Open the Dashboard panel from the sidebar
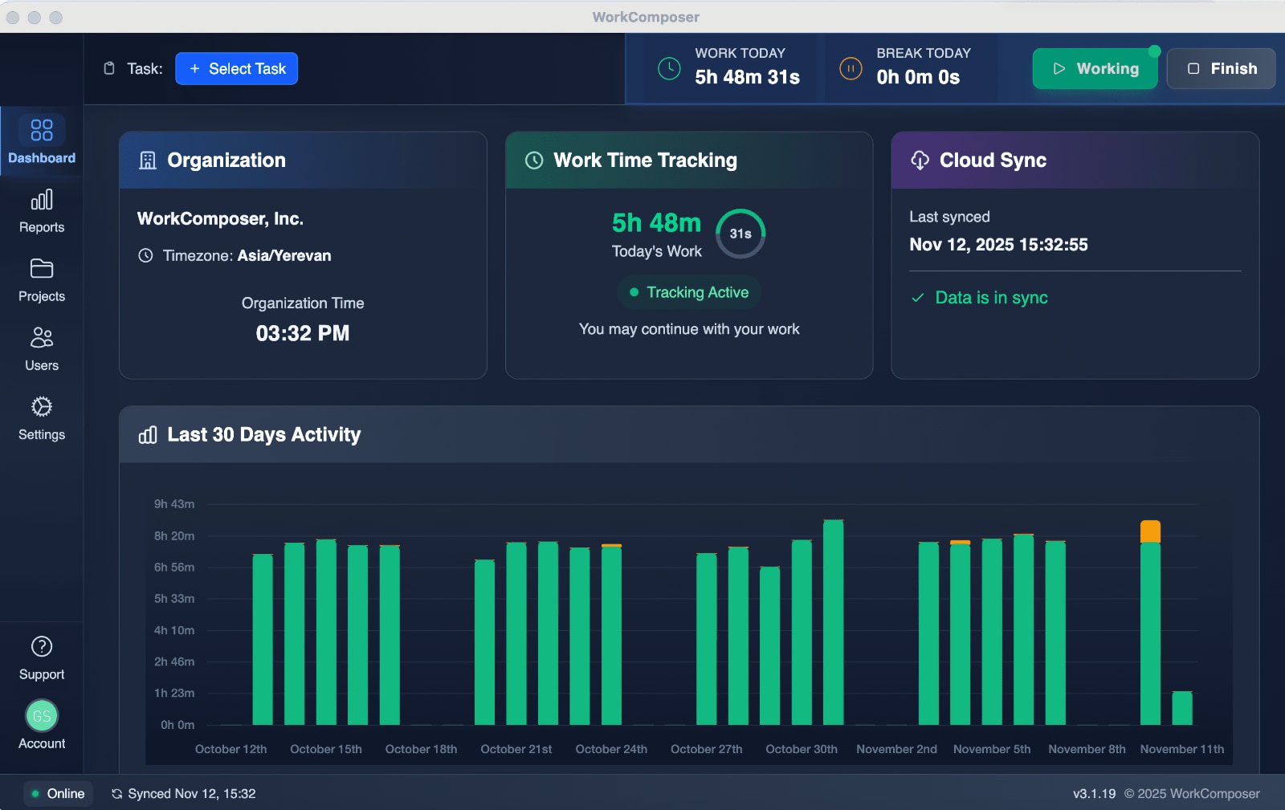The image size is (1285, 810). click(x=41, y=141)
